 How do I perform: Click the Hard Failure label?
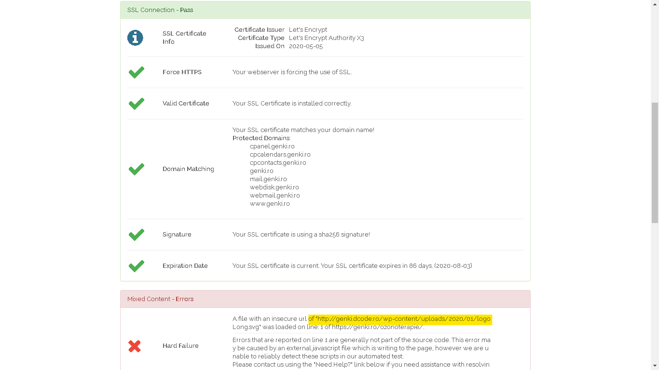click(180, 346)
